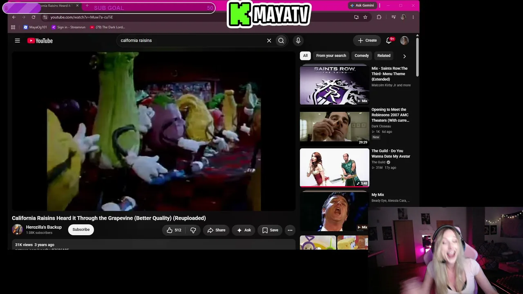The image size is (523, 294).
Task: Click the install/cast icon in address bar
Action: 356,17
